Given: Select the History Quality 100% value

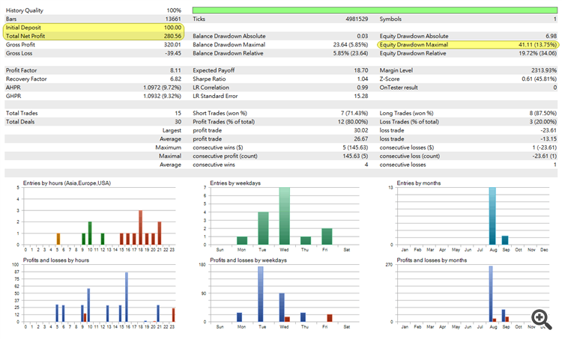Looking at the screenshot, I should point(174,10).
